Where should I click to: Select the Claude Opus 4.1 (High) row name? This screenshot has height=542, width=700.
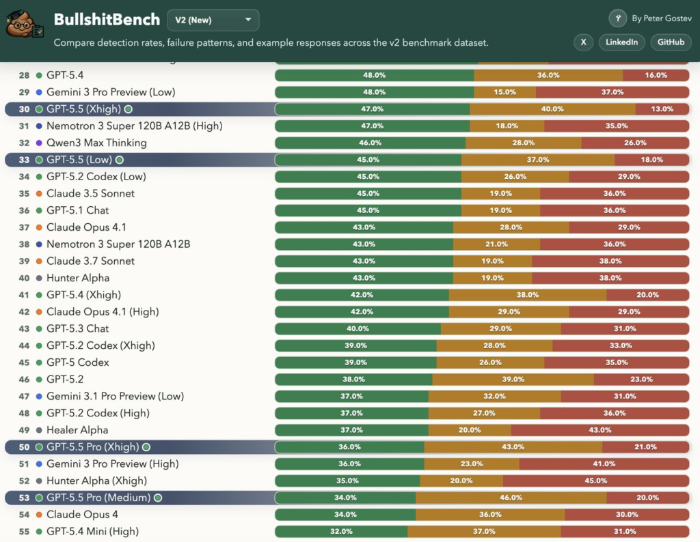103,312
